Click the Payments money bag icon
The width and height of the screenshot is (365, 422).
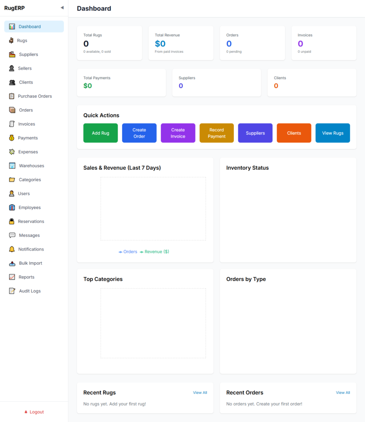[12, 138]
